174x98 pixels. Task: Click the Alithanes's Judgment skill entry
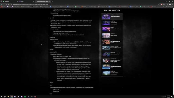(56, 54)
